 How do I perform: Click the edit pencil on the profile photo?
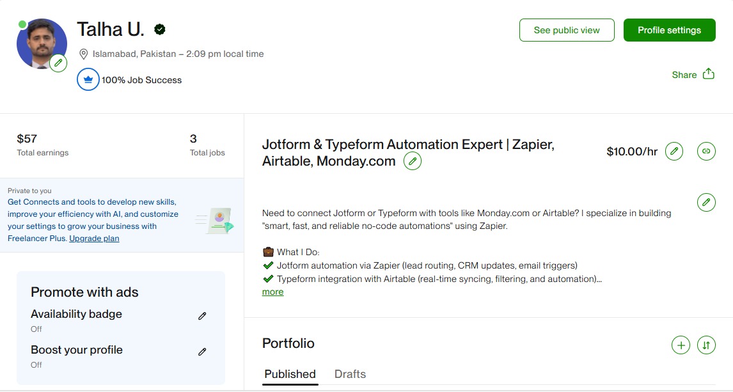[58, 63]
